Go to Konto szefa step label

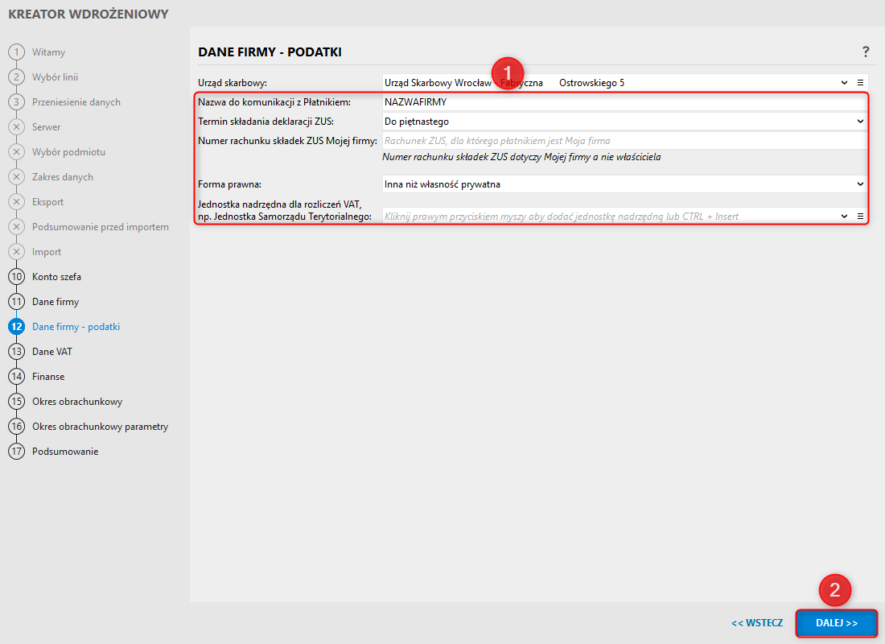pyautogui.click(x=56, y=277)
